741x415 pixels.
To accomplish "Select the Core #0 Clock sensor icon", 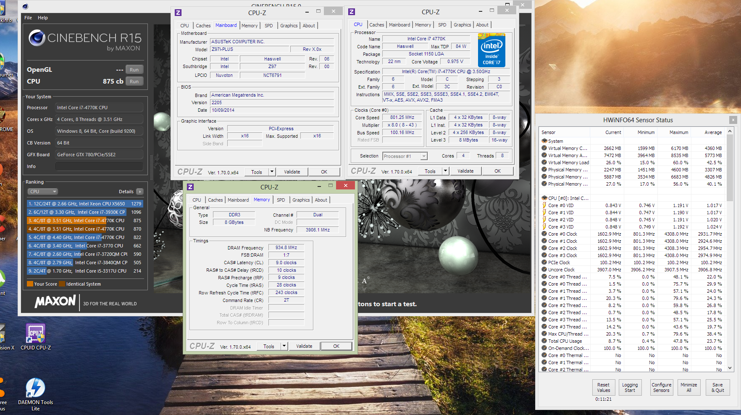I will tap(544, 234).
